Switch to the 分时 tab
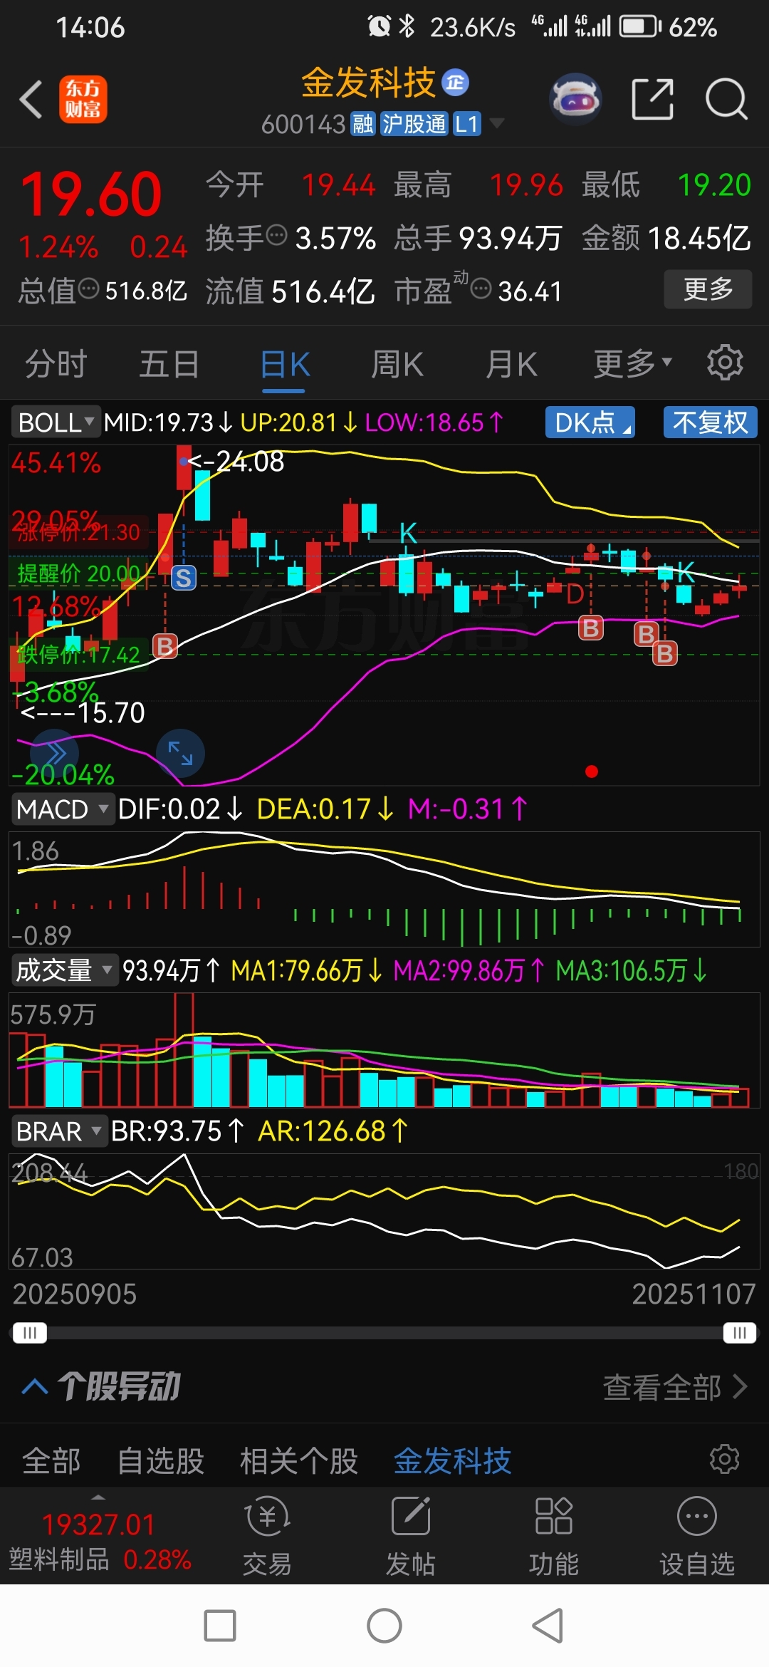The image size is (769, 1667). point(56,364)
